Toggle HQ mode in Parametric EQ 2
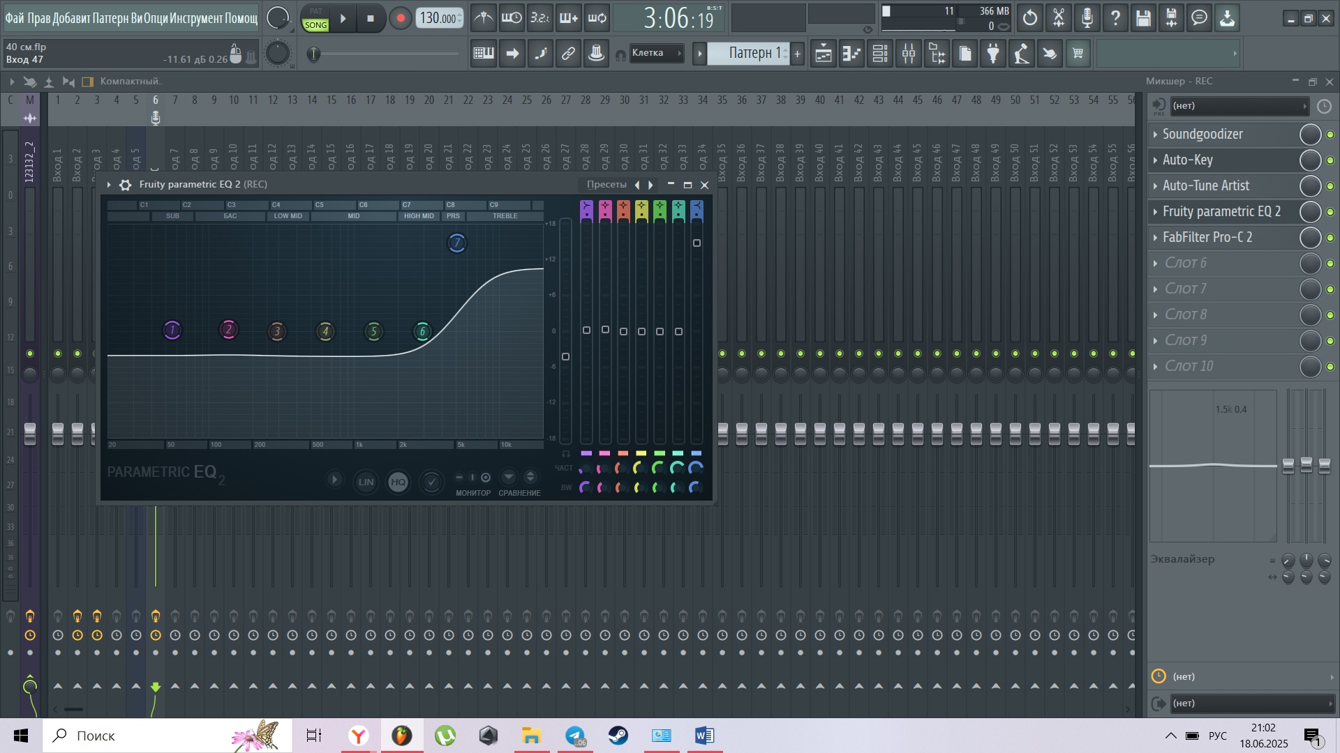The image size is (1340, 753). coord(398,482)
